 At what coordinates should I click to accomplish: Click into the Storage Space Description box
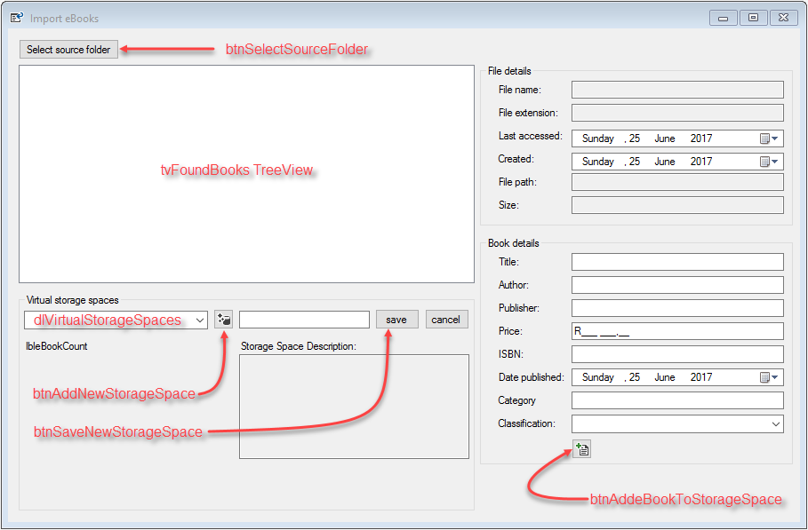click(x=354, y=407)
